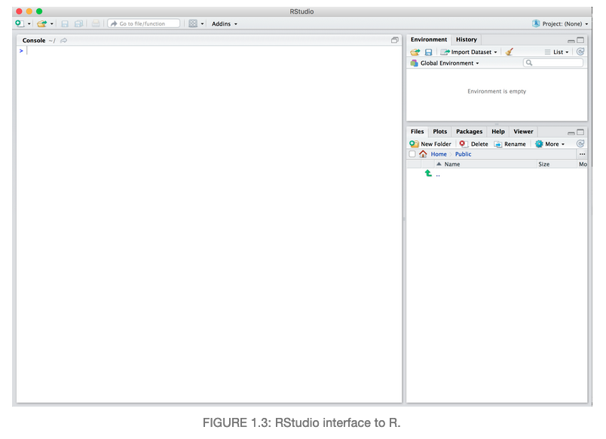The width and height of the screenshot is (606, 439).
Task: Open the Import Dataset menu
Action: click(x=469, y=52)
